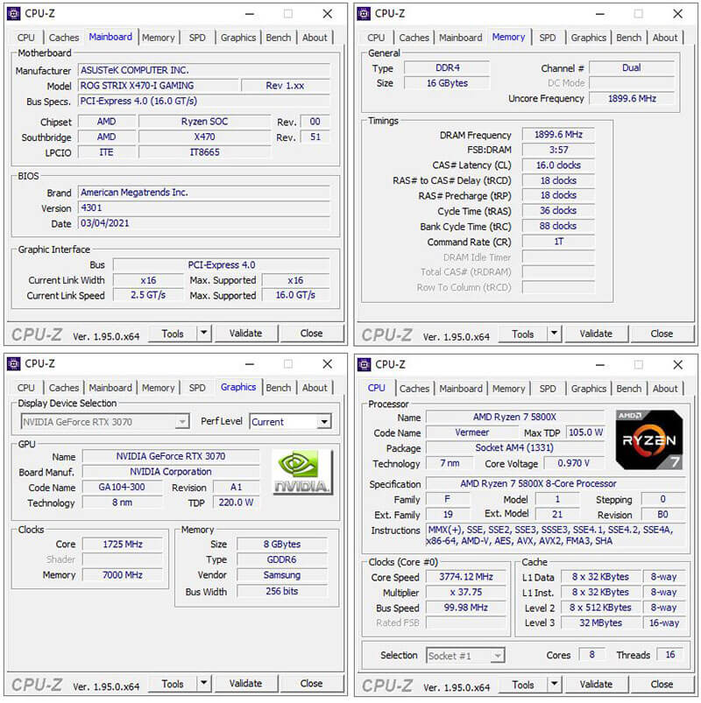This screenshot has height=703, width=701.
Task: Click Validate button in Graphics window
Action: 245,683
